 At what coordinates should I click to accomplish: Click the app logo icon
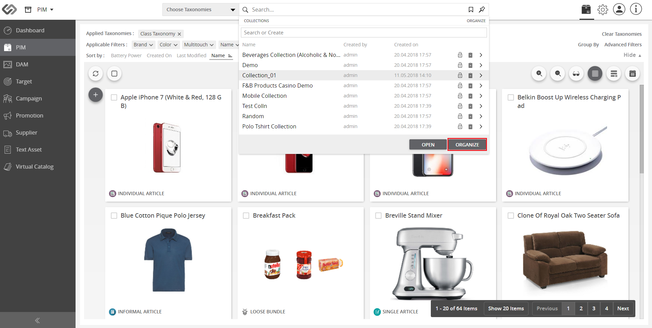(x=9, y=10)
